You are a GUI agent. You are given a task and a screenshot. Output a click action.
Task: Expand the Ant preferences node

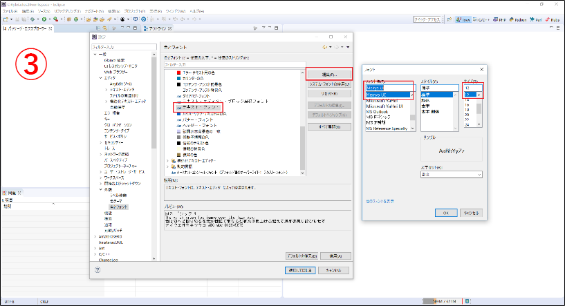(94, 248)
